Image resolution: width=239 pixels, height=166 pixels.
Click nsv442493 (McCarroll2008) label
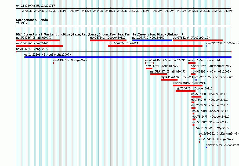pos(211,71)
